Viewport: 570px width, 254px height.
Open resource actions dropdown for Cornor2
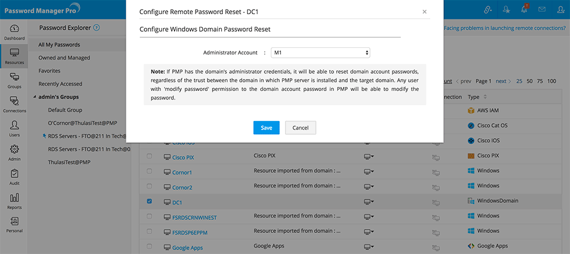(369, 186)
